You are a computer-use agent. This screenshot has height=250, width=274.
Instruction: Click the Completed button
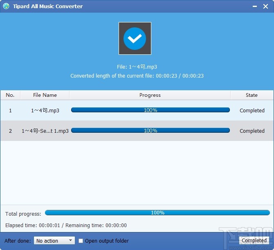pyautogui.click(x=254, y=240)
